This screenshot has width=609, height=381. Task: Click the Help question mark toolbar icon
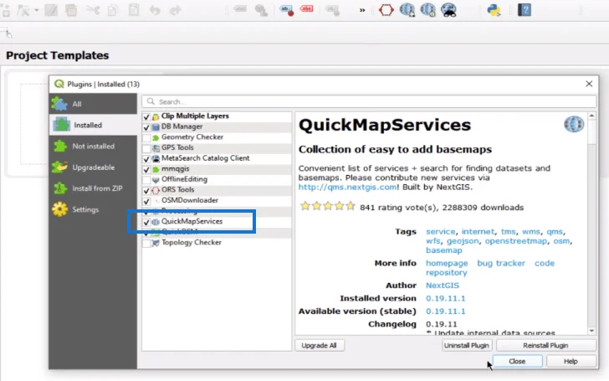pos(524,10)
